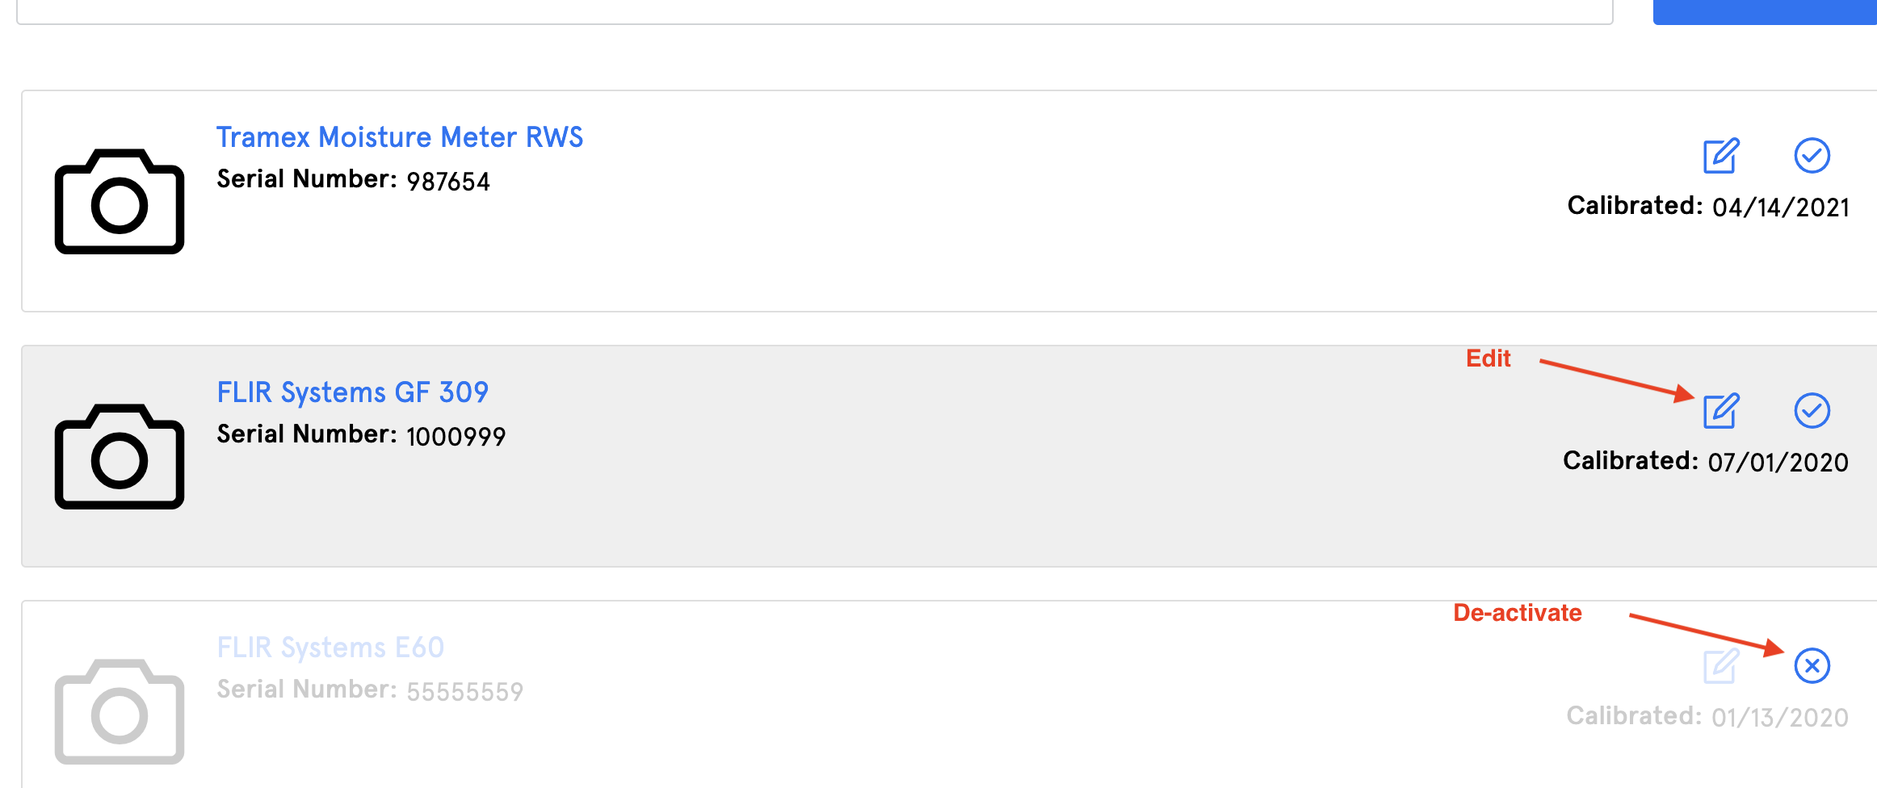Image resolution: width=1877 pixels, height=788 pixels.
Task: Toggle active checkmark for Tramex Moisture Meter RWS
Action: click(1812, 156)
